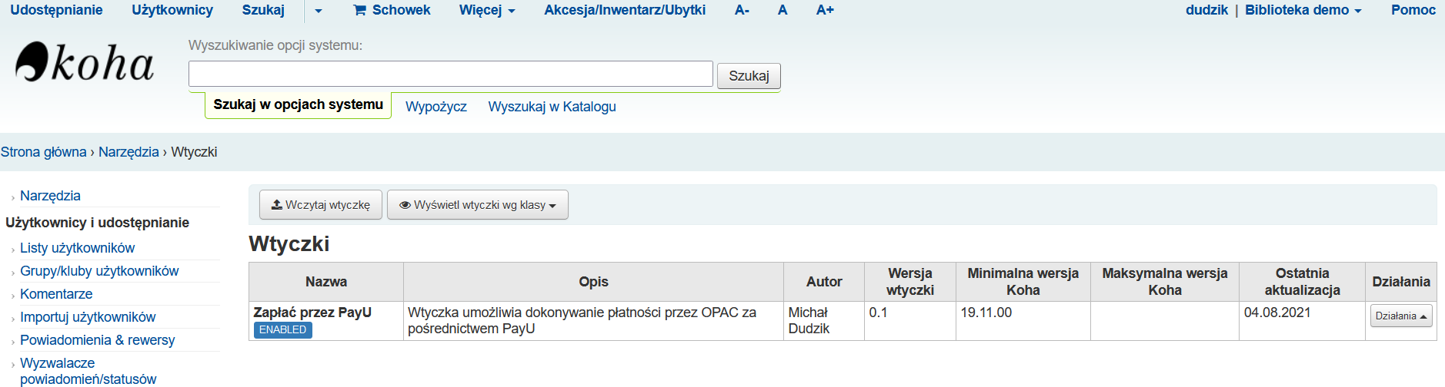The image size is (1445, 387).
Task: Click the Koha logo
Action: click(85, 63)
